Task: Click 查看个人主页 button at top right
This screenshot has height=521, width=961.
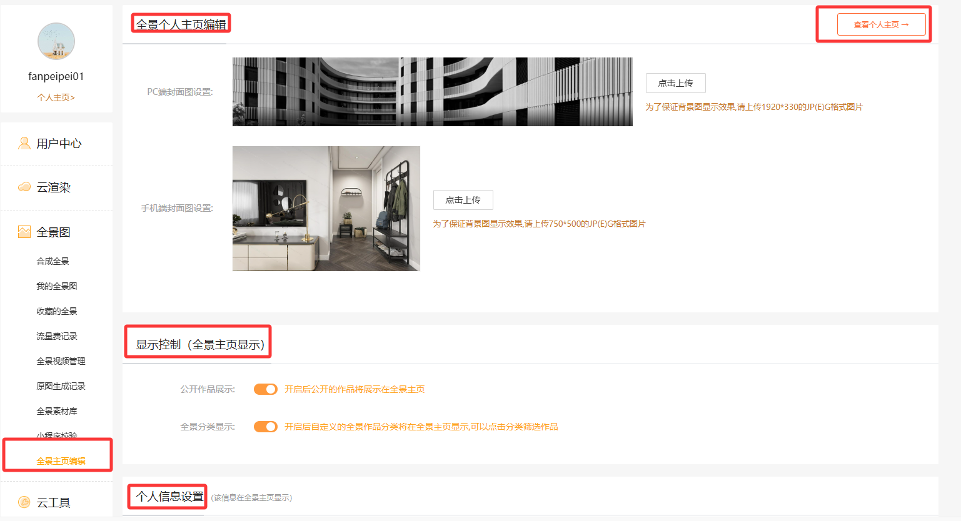Action: [881, 25]
